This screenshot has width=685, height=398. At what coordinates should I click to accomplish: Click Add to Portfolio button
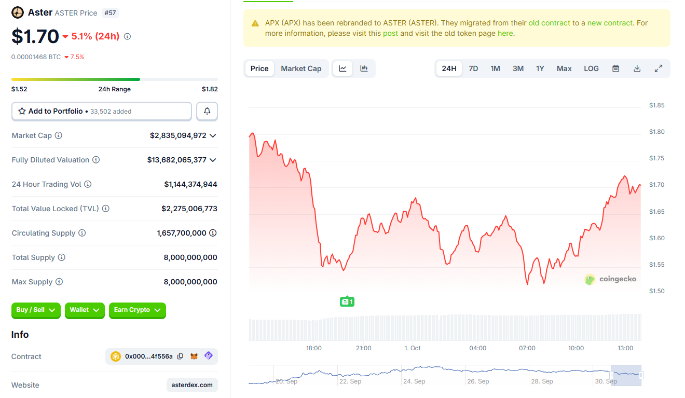click(x=102, y=111)
